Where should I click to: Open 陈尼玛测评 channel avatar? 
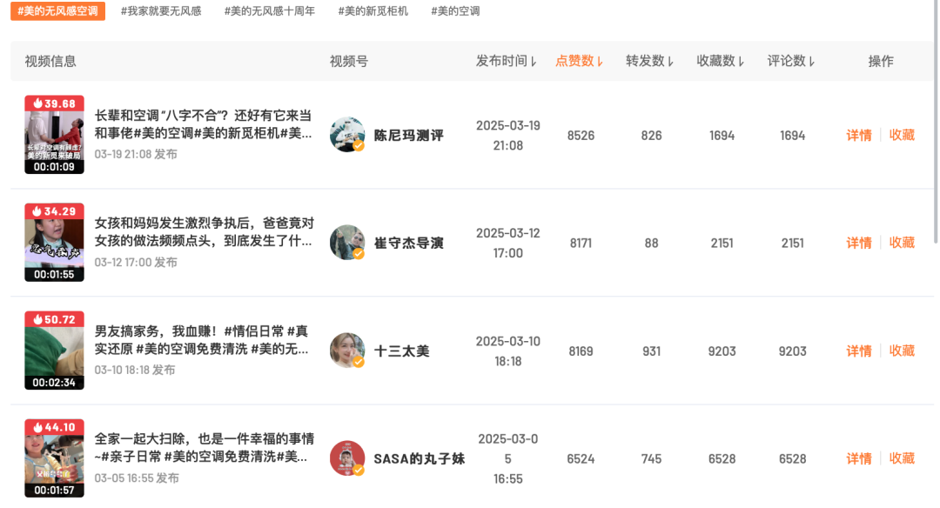pos(347,135)
